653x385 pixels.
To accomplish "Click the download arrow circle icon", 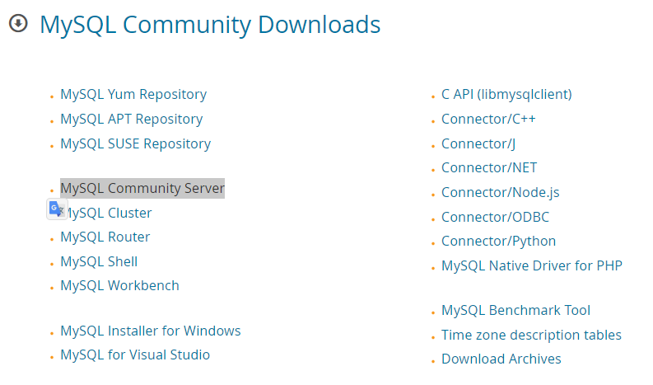I will [x=18, y=23].
